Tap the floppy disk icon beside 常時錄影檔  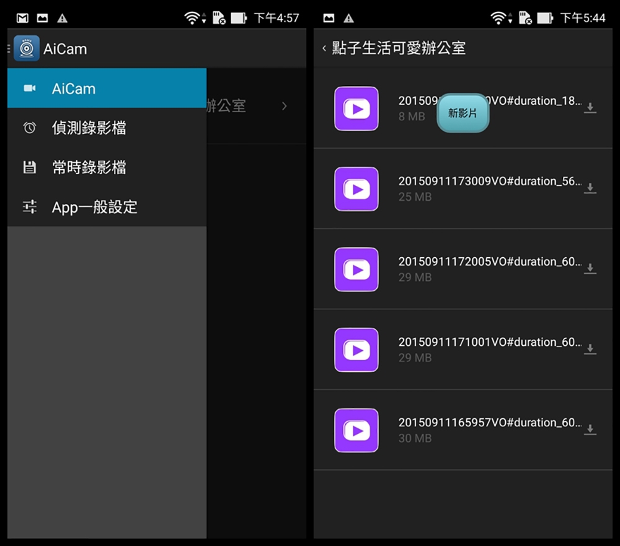pos(30,167)
